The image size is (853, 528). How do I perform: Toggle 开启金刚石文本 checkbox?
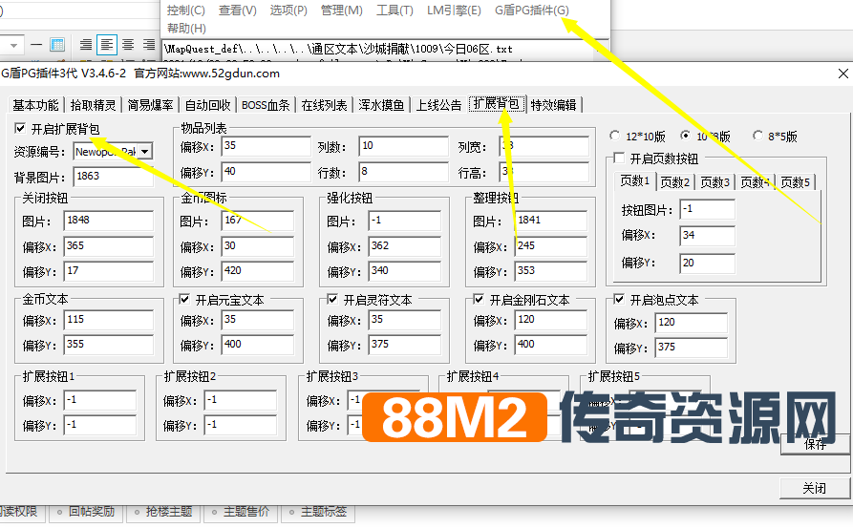pos(479,299)
